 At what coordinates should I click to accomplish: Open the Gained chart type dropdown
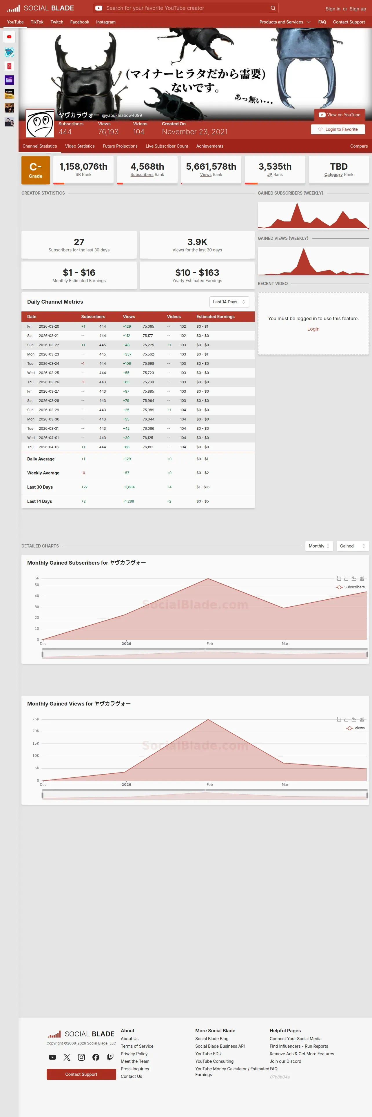coord(353,546)
